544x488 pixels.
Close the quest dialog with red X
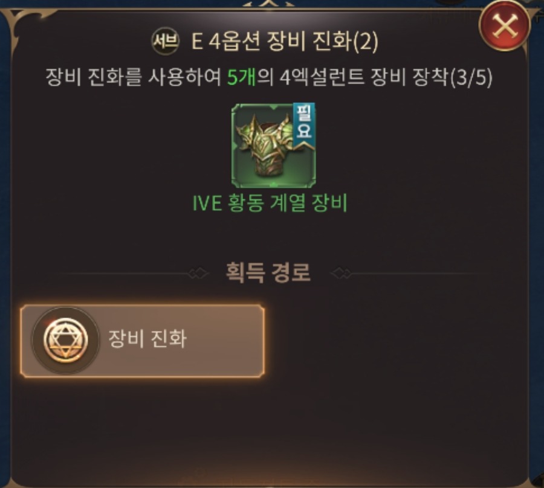click(505, 25)
